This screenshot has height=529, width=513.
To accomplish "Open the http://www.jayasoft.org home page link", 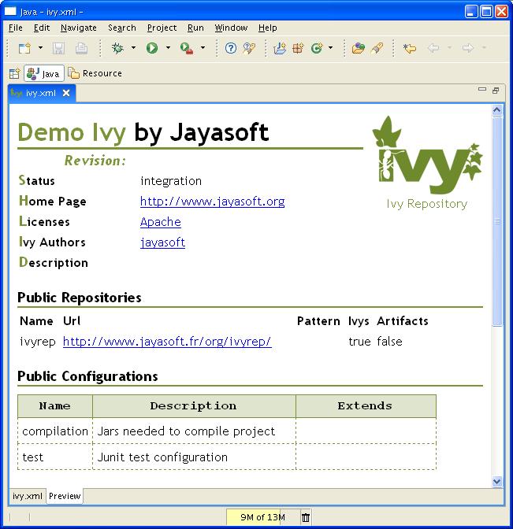I will (x=212, y=202).
